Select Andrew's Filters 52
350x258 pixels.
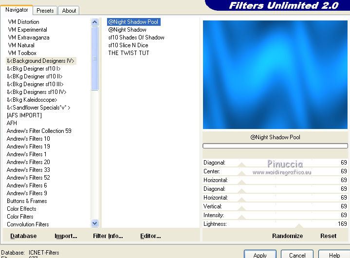tap(28, 178)
